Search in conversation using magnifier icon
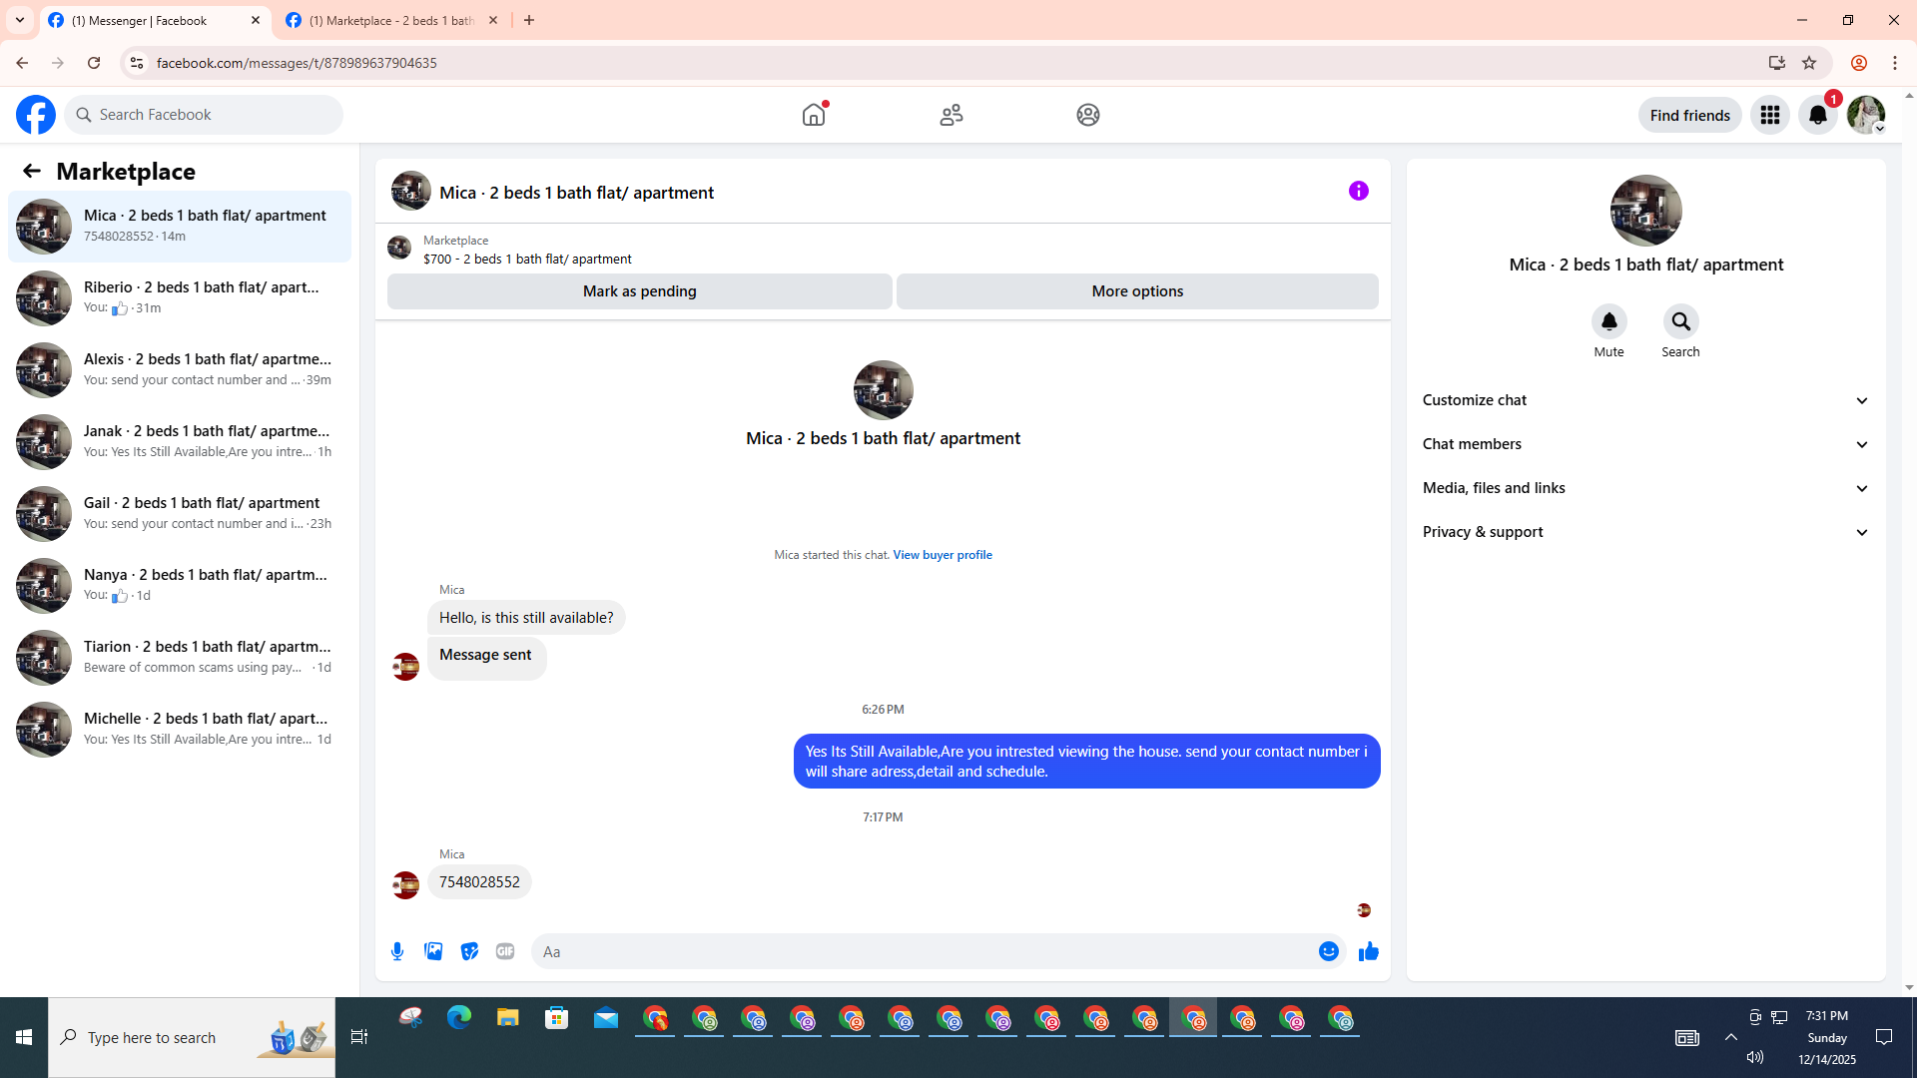This screenshot has height=1078, width=1917. click(1680, 321)
